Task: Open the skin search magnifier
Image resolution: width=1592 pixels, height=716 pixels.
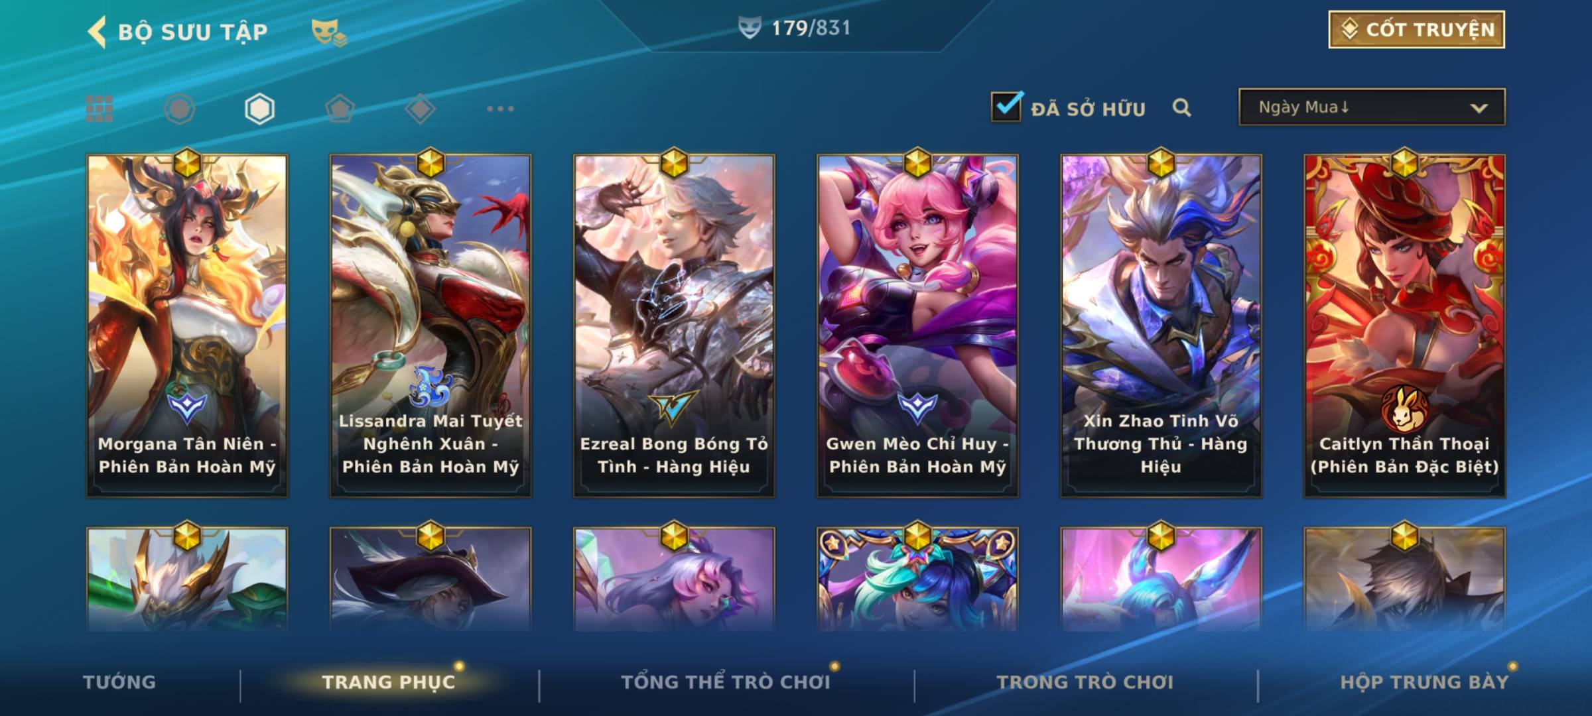Action: [x=1181, y=107]
